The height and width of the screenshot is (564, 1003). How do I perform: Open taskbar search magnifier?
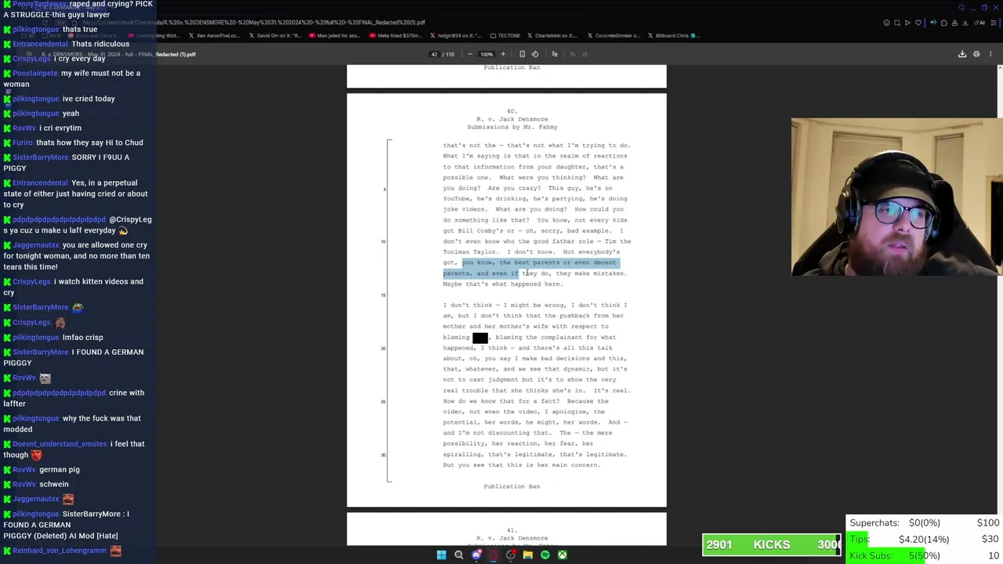click(458, 555)
